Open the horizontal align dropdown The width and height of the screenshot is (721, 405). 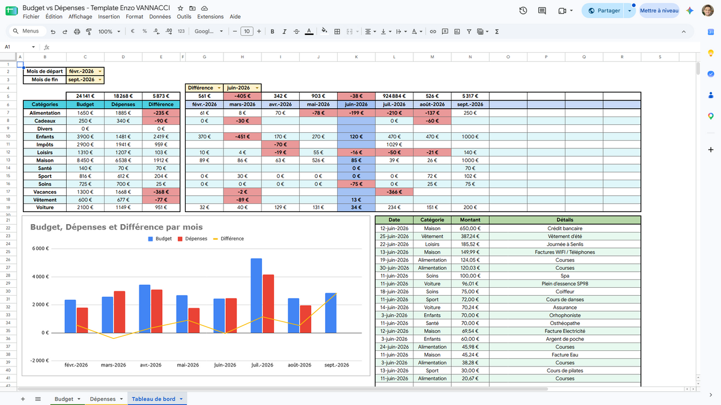click(x=370, y=32)
